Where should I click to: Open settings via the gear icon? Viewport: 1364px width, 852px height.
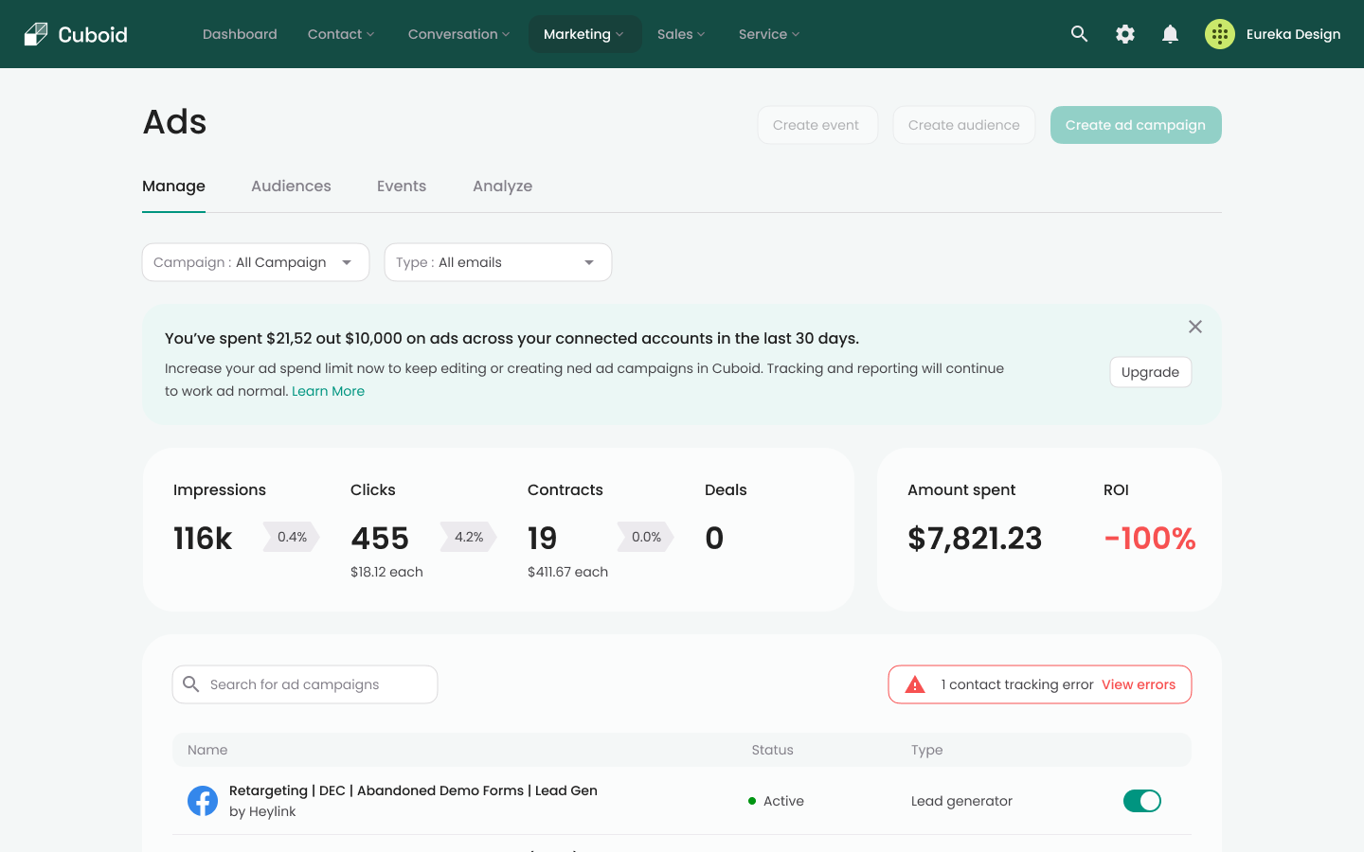(x=1124, y=34)
